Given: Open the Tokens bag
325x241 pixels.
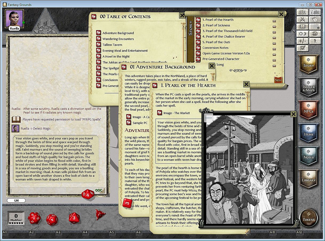Looking at the screenshot, I should coord(308,218).
